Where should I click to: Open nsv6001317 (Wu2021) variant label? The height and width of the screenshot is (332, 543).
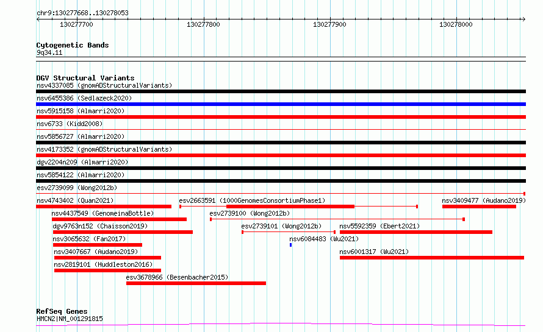[374, 252]
